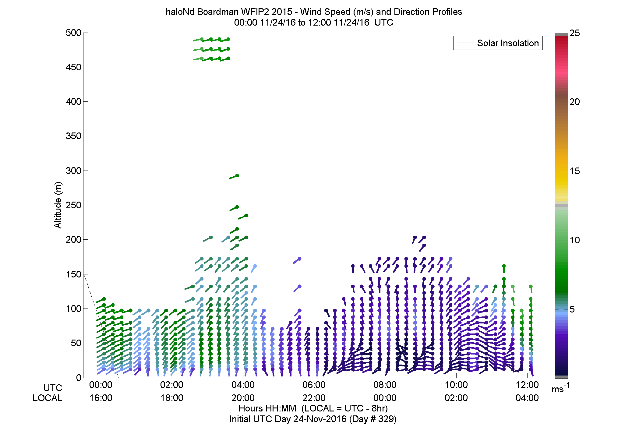Click the green wind barbs near 490 m altitude
Screen dimensions: 639x434
coord(211,40)
